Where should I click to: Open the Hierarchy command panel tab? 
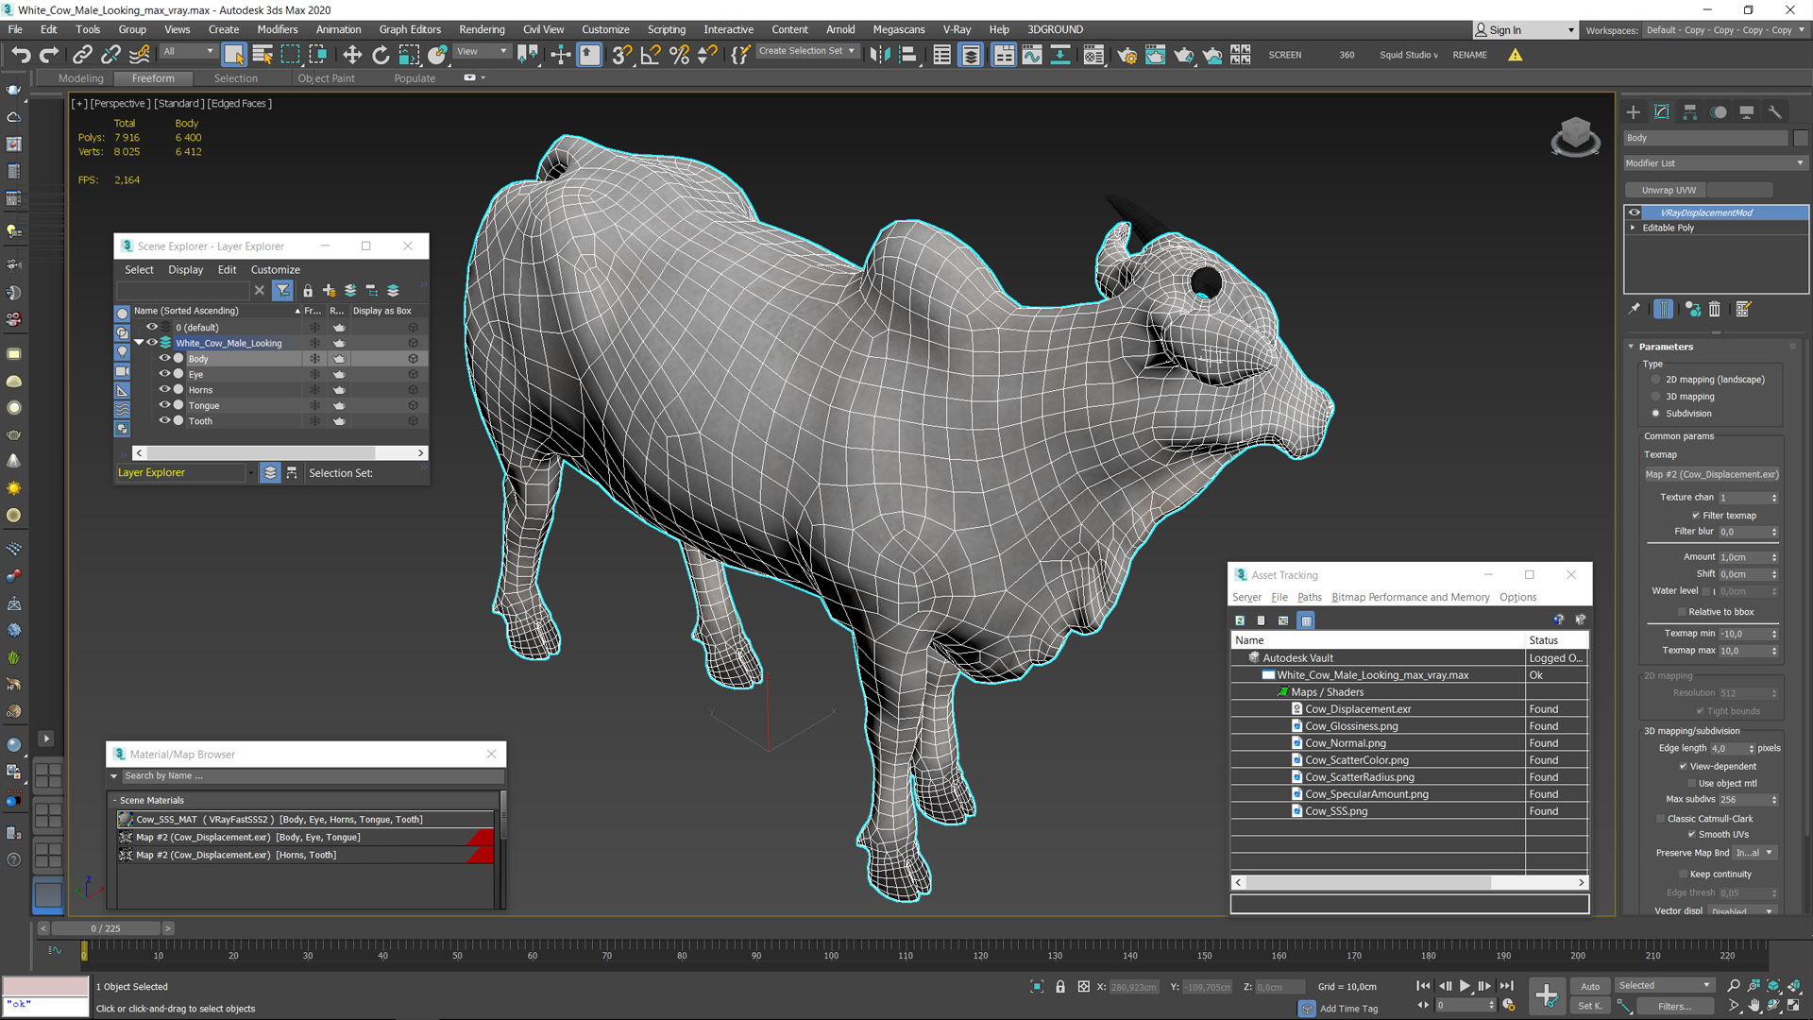click(1690, 111)
